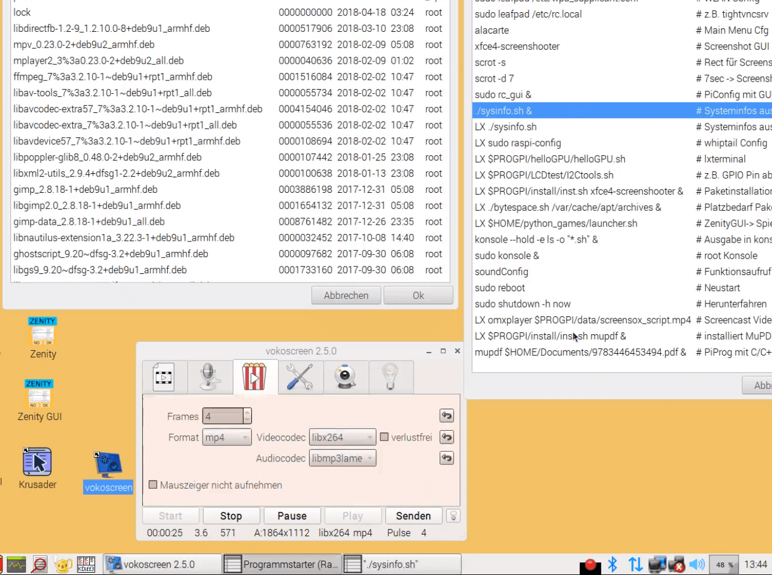Click the Bluetooth tray icon
Screen dimensions: 772x575
click(612, 564)
